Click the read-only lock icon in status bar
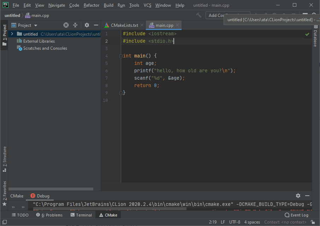The width and height of the screenshot is (320, 226). point(313,222)
